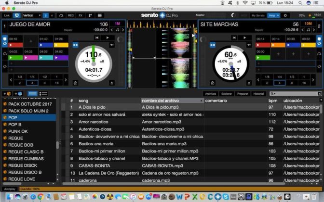Toggle censor icon on deck 2
Image resolution: width=324 pixels, height=202 pixels.
(213, 83)
